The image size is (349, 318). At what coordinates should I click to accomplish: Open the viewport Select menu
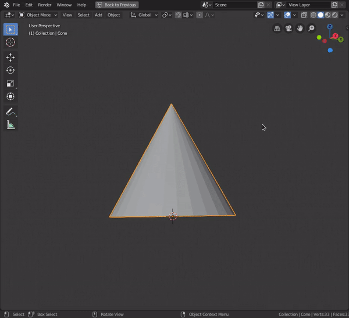click(83, 15)
